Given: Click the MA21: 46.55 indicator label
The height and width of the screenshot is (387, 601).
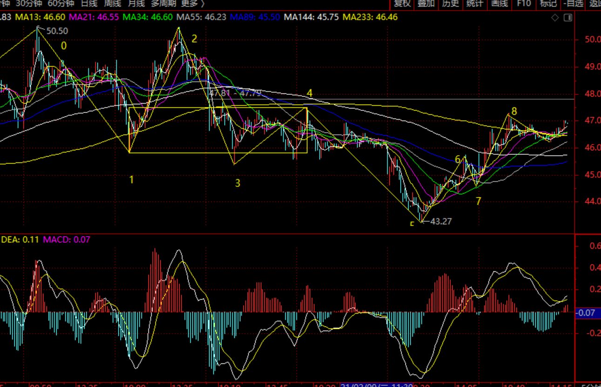Looking at the screenshot, I should click(94, 17).
